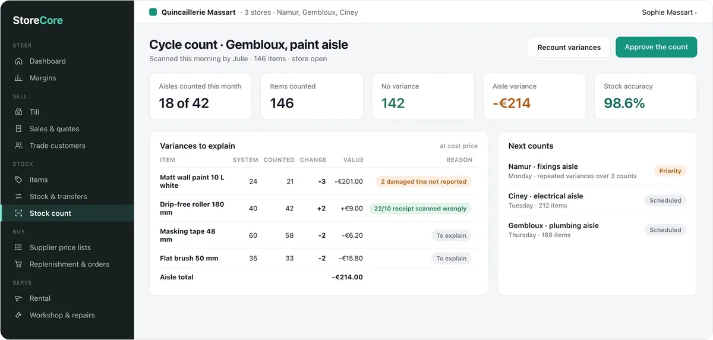The image size is (713, 340).
Task: Select 'Drip-free roller 180 mm' item
Action: click(192, 208)
